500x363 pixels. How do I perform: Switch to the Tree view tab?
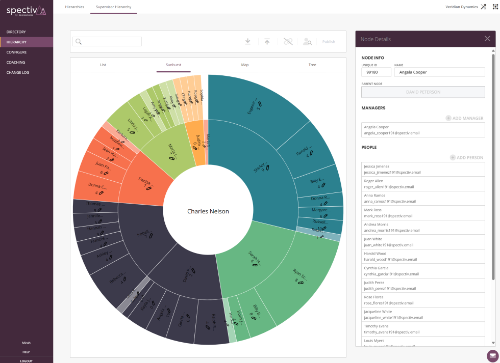(x=312, y=65)
